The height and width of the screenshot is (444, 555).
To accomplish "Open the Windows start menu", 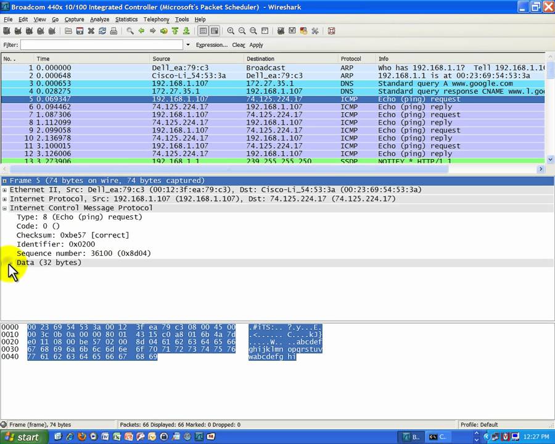I will (24, 437).
